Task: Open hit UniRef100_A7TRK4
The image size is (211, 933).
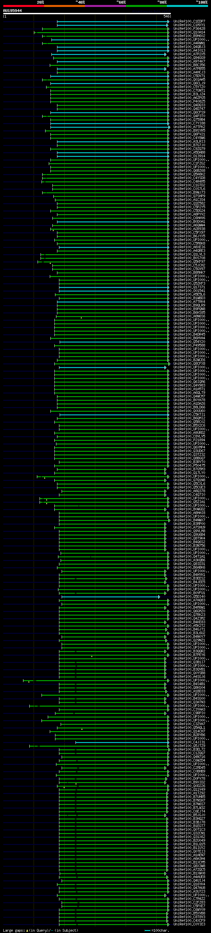Action: pyautogui.click(x=189, y=302)
